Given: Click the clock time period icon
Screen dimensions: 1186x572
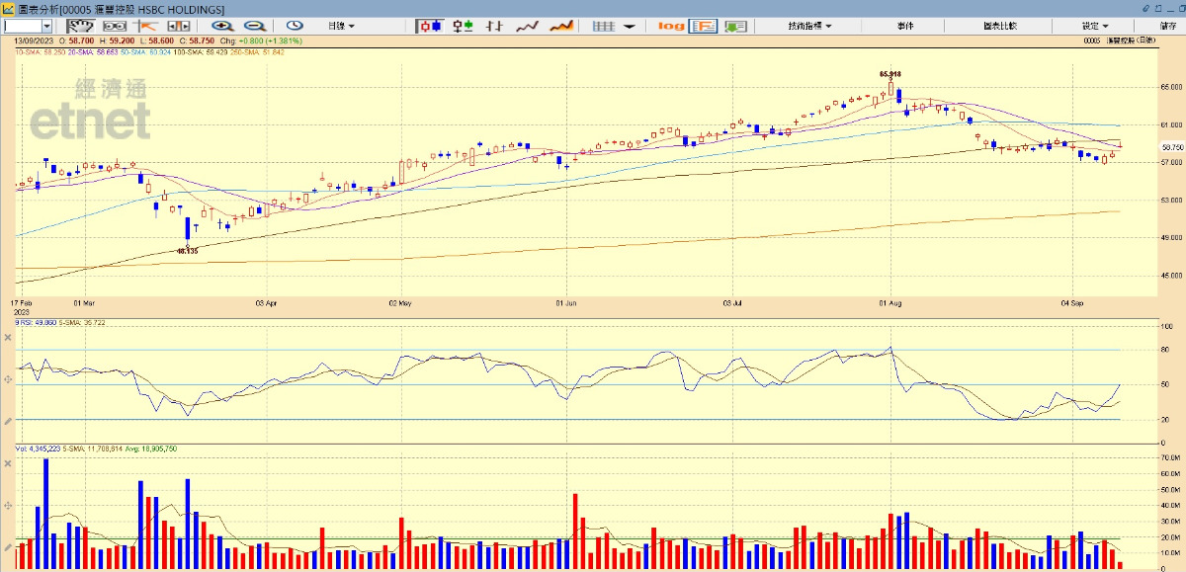Looking at the screenshot, I should (x=295, y=26).
